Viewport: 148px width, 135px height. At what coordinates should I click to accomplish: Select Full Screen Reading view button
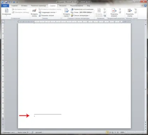point(110,132)
